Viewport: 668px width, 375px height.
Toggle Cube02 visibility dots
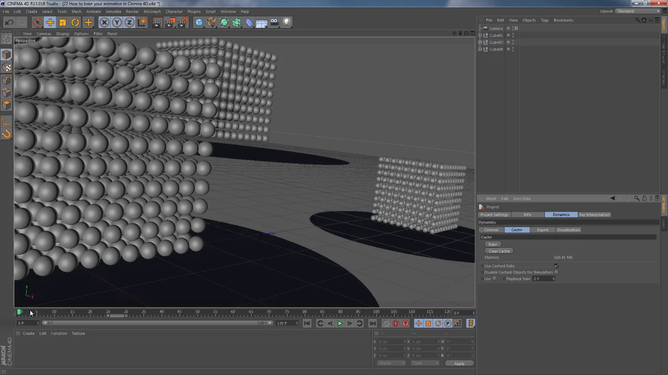[513, 42]
